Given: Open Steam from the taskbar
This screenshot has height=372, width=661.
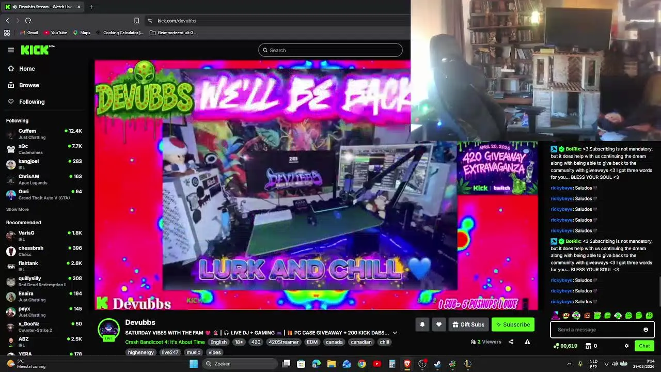Looking at the screenshot, I should tap(437, 364).
